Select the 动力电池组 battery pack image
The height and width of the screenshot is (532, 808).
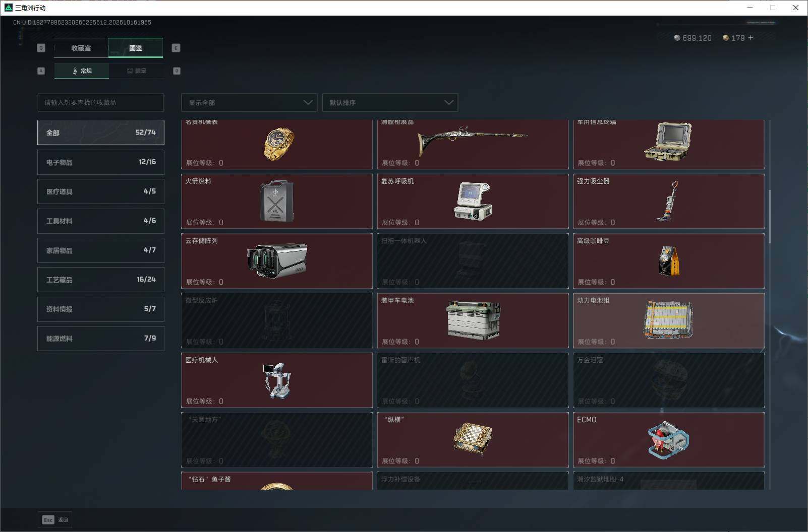668,320
